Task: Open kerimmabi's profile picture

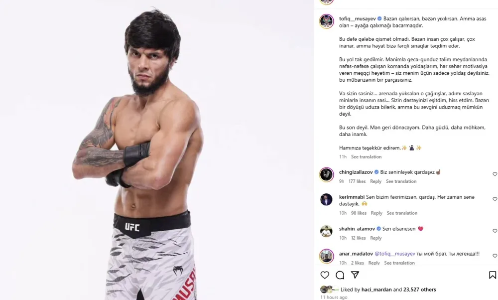Action: [326, 200]
